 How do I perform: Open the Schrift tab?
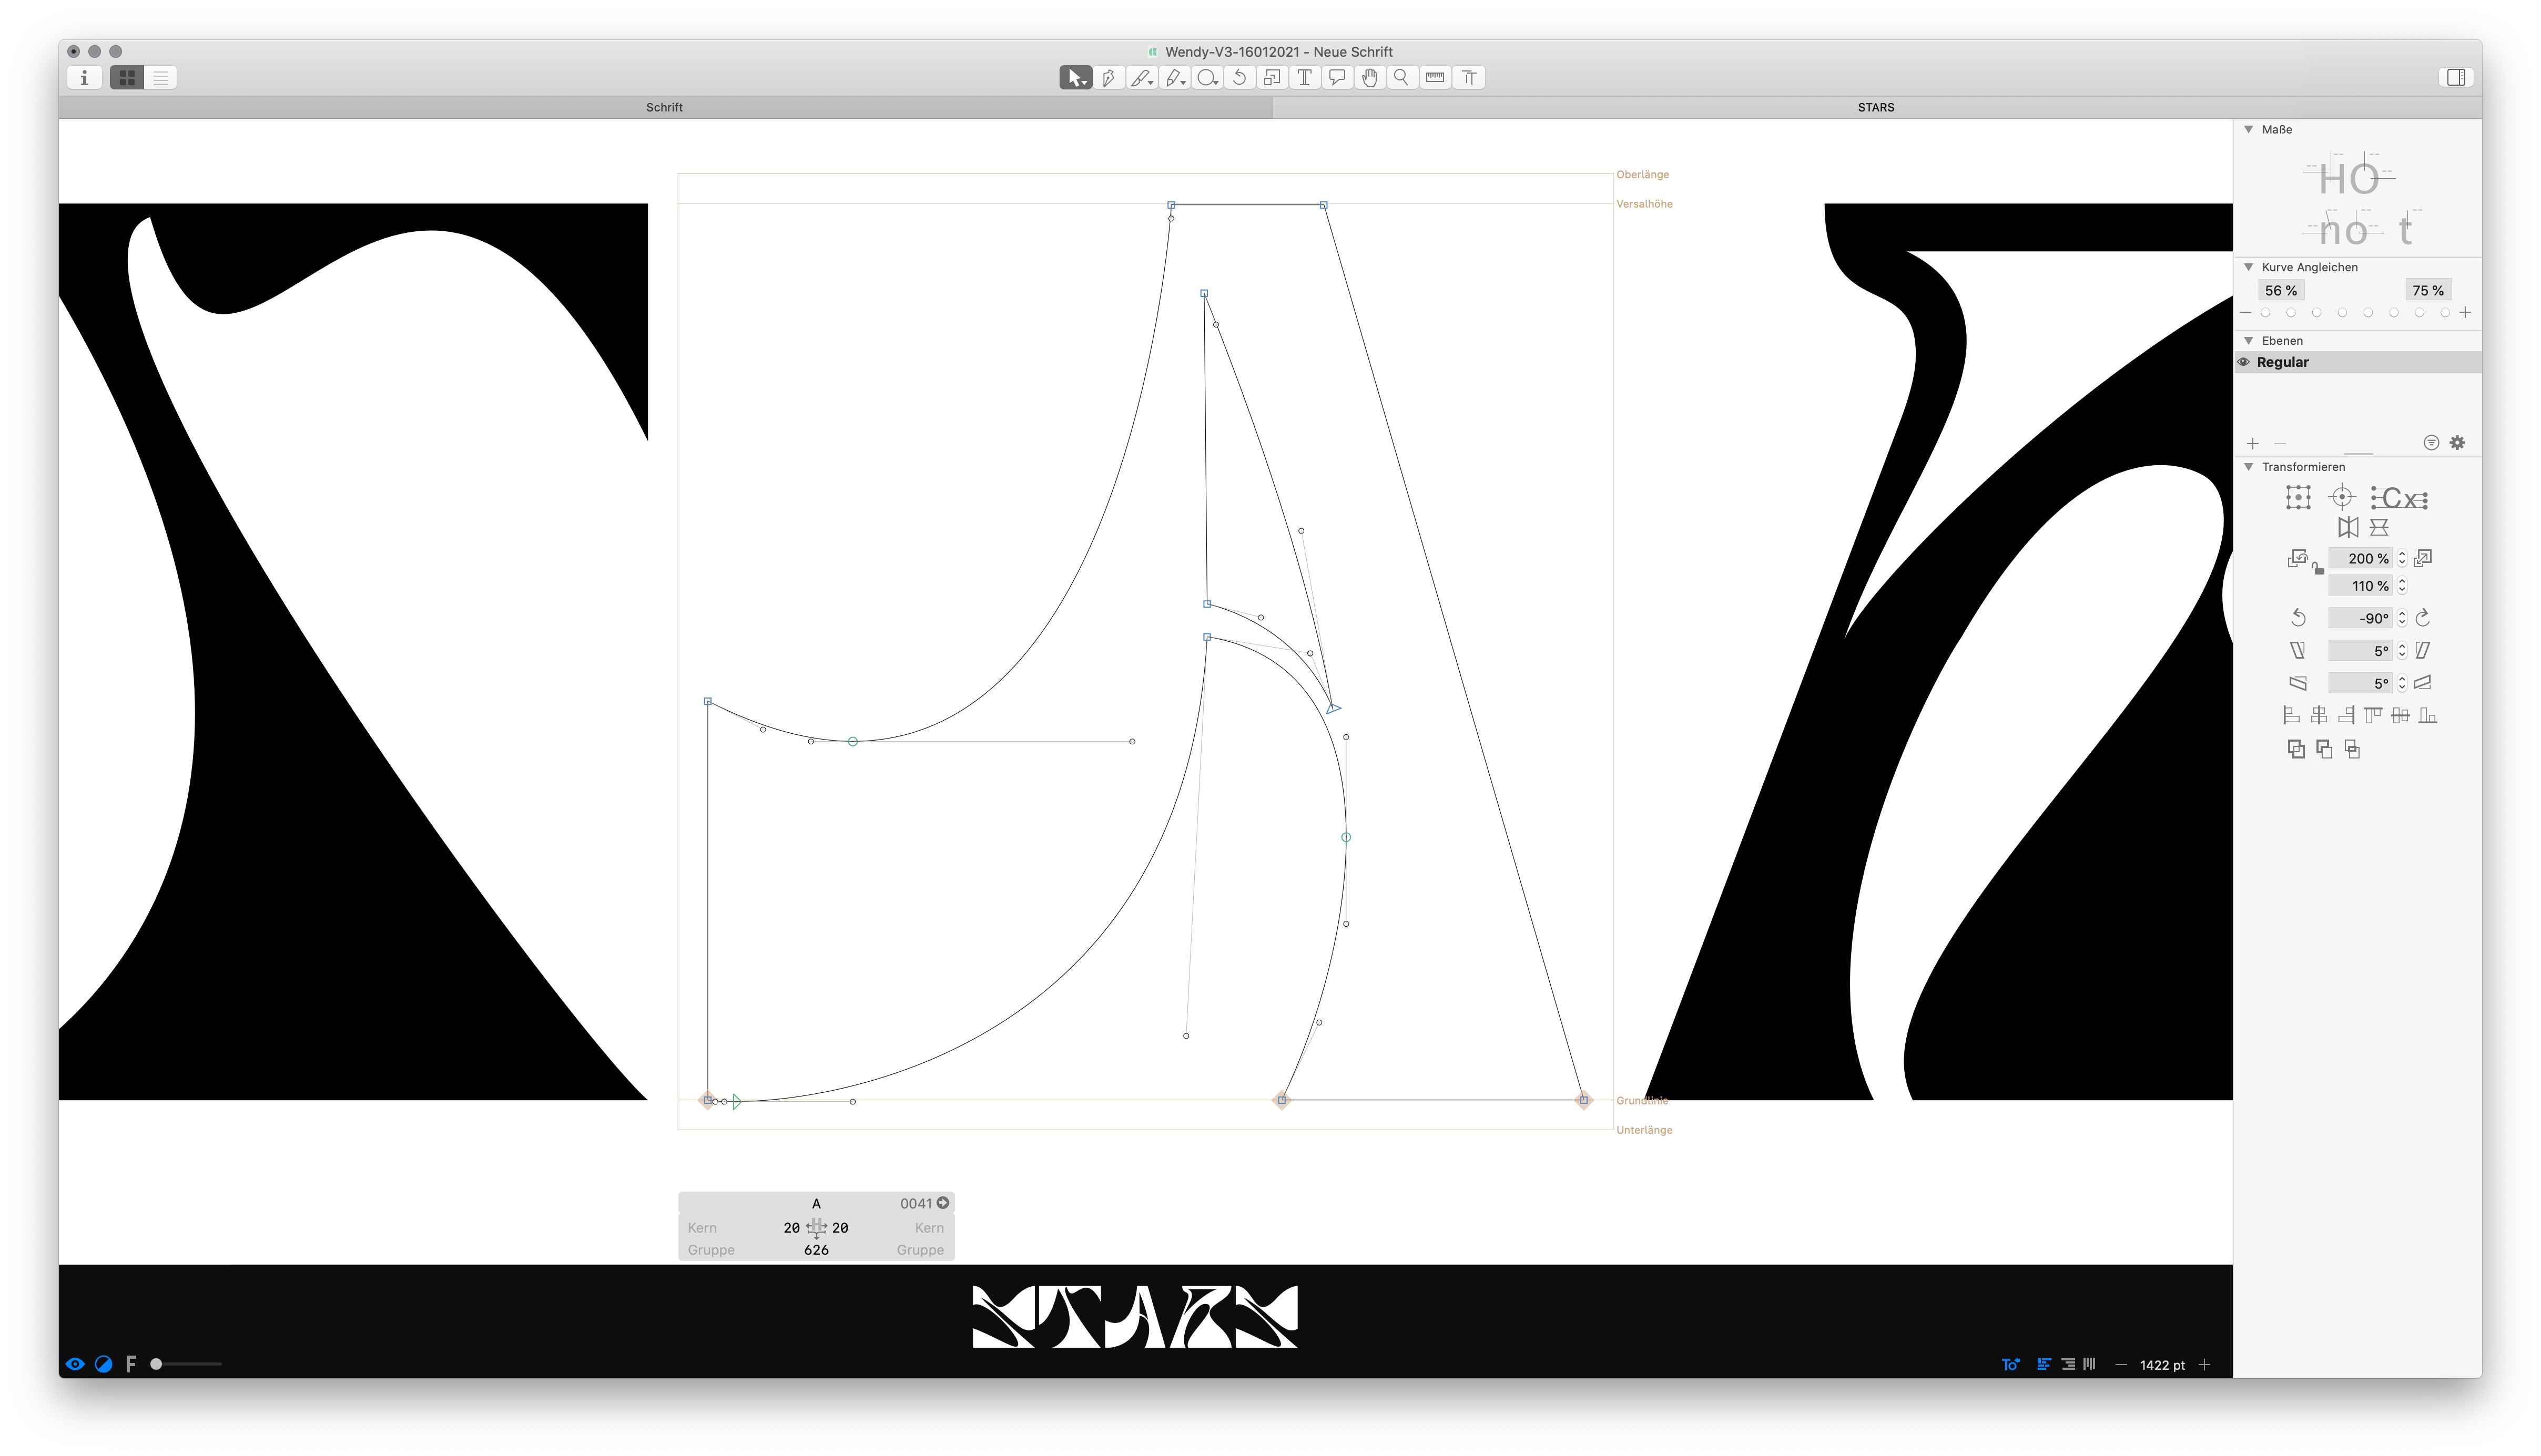pos(664,107)
